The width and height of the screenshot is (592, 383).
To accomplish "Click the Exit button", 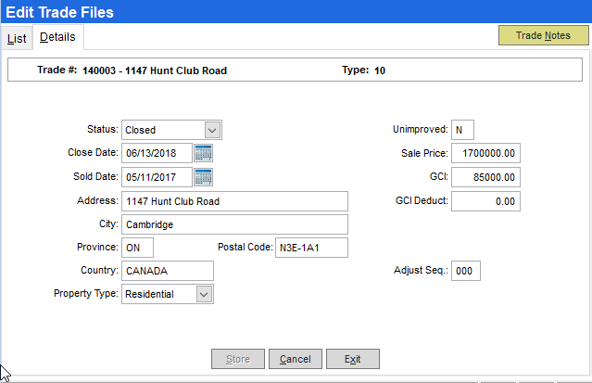I will [x=352, y=359].
